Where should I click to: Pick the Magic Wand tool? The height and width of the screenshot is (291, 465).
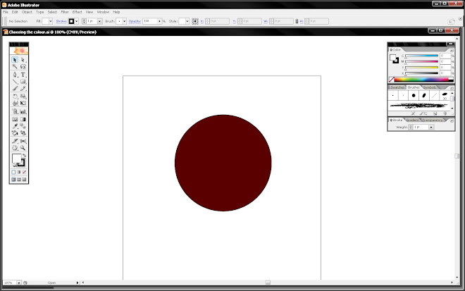(x=15, y=66)
